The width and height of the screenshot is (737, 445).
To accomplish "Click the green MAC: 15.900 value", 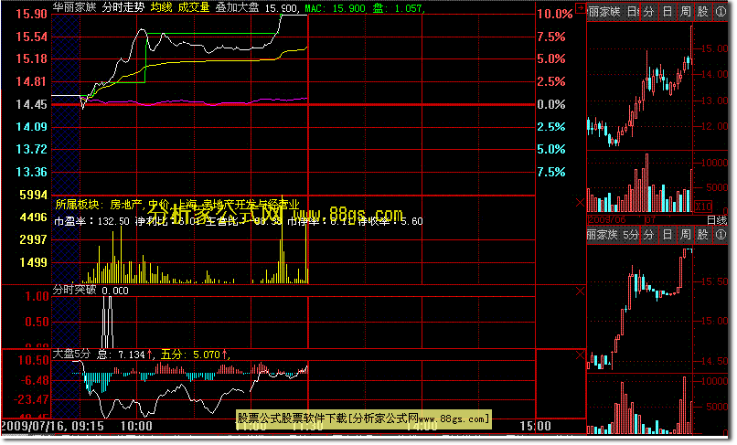I will (x=335, y=8).
